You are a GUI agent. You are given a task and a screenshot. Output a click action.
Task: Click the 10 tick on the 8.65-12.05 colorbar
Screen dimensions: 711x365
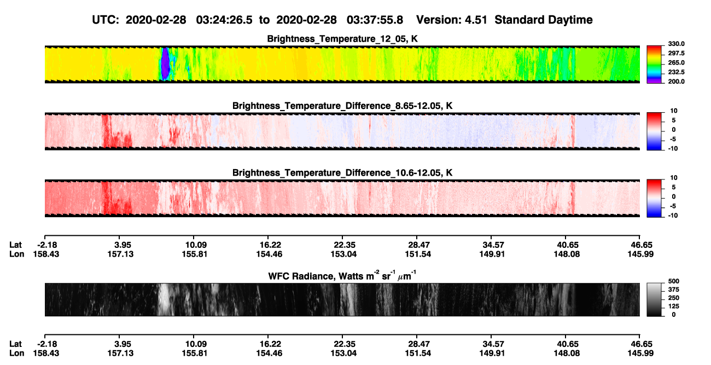click(674, 111)
